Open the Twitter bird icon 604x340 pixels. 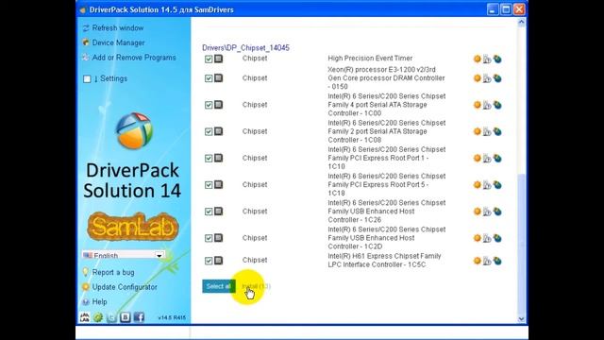[111, 317]
